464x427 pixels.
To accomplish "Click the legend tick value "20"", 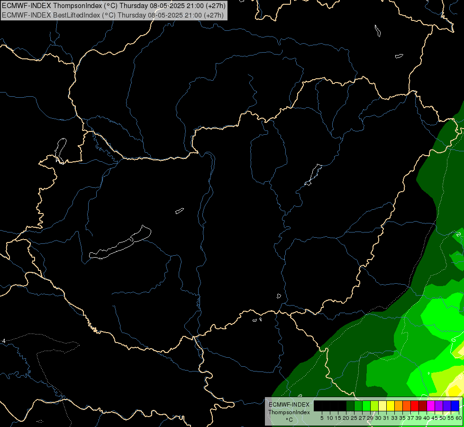I will point(346,418).
